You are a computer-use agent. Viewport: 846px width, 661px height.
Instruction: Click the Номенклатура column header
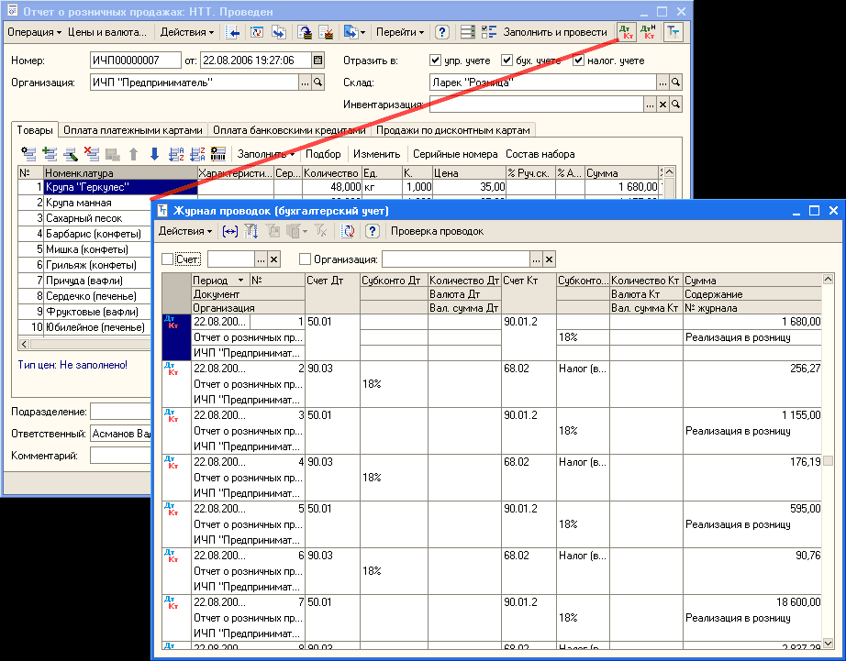coord(120,173)
